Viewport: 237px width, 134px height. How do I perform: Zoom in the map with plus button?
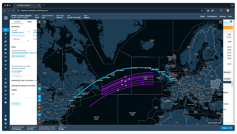(x=39, y=119)
